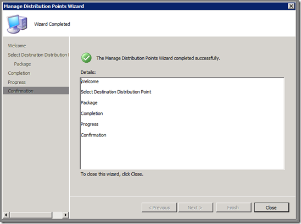This screenshot has width=301, height=224.
Task: Click 'Package' line in Details box
Action: pos(89,103)
